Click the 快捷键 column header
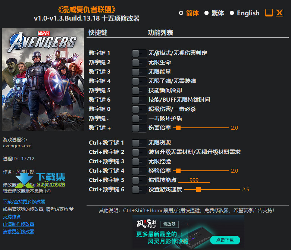Viewport: 291px width, 250px height. [98, 33]
